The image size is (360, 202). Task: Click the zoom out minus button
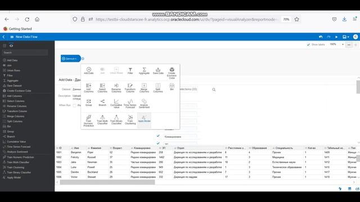click(349, 45)
